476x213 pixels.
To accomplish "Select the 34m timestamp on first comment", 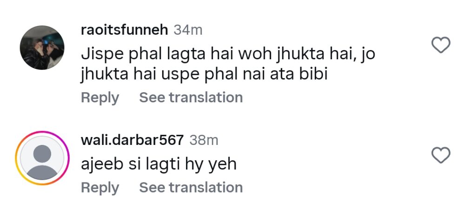I will click(x=188, y=30).
